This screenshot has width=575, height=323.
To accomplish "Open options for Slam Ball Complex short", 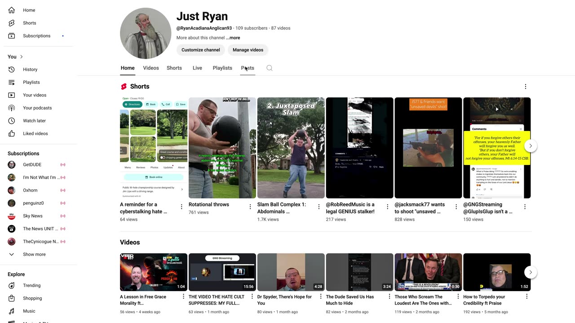I will (x=319, y=207).
